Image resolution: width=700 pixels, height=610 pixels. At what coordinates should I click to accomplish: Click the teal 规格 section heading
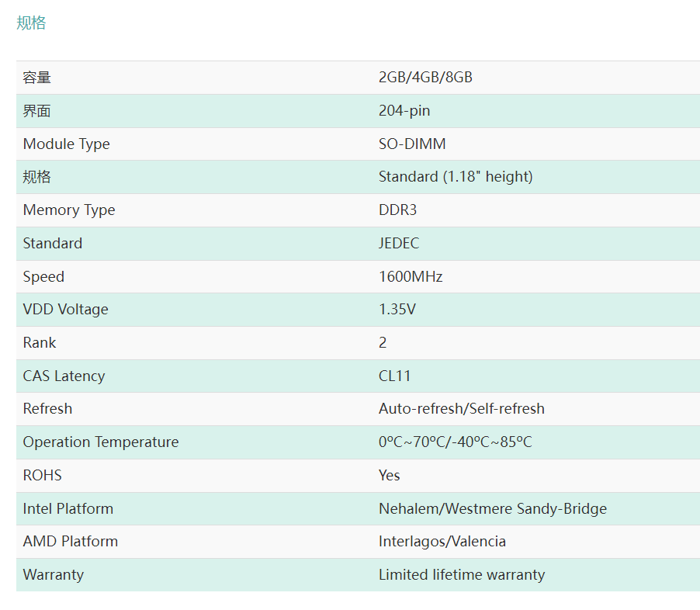tap(31, 23)
